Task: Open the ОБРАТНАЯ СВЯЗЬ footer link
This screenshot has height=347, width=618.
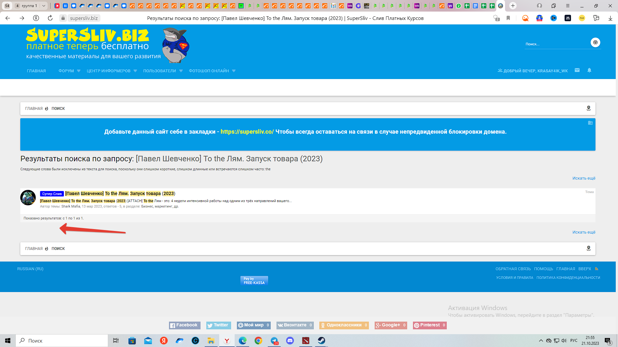Action: (513, 269)
